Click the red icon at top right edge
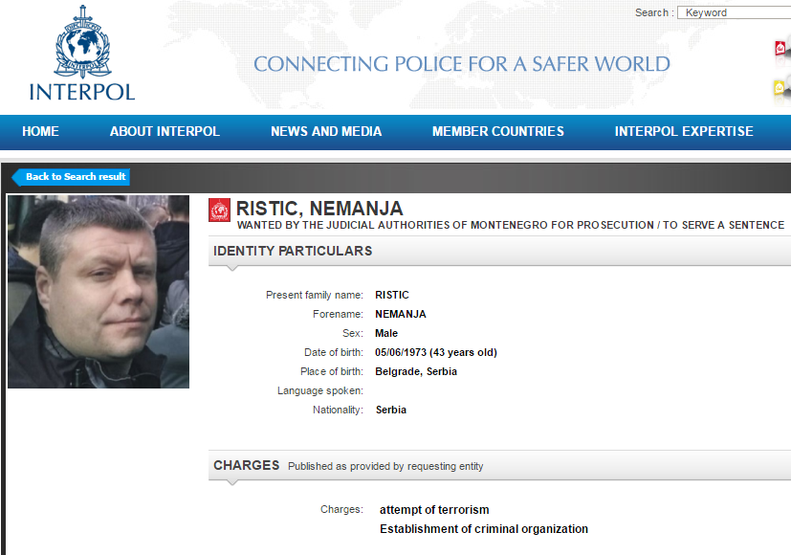The height and width of the screenshot is (555, 791). click(782, 49)
